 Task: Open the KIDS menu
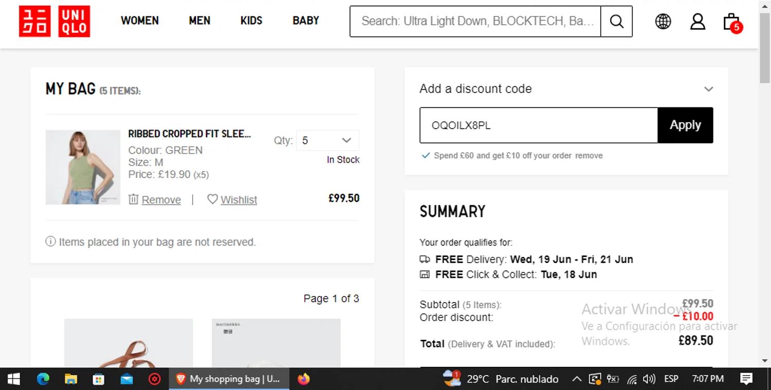coord(251,21)
